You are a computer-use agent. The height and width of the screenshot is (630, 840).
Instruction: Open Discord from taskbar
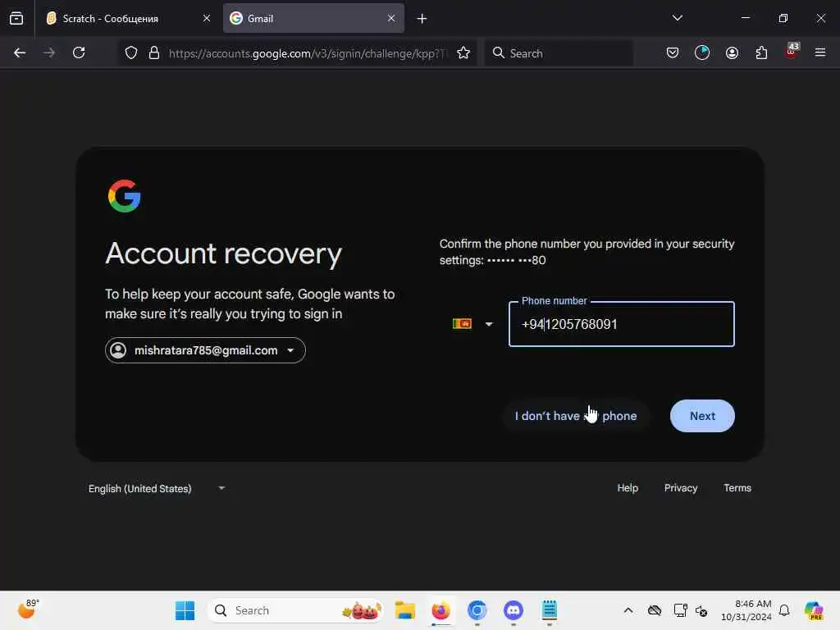(x=514, y=610)
